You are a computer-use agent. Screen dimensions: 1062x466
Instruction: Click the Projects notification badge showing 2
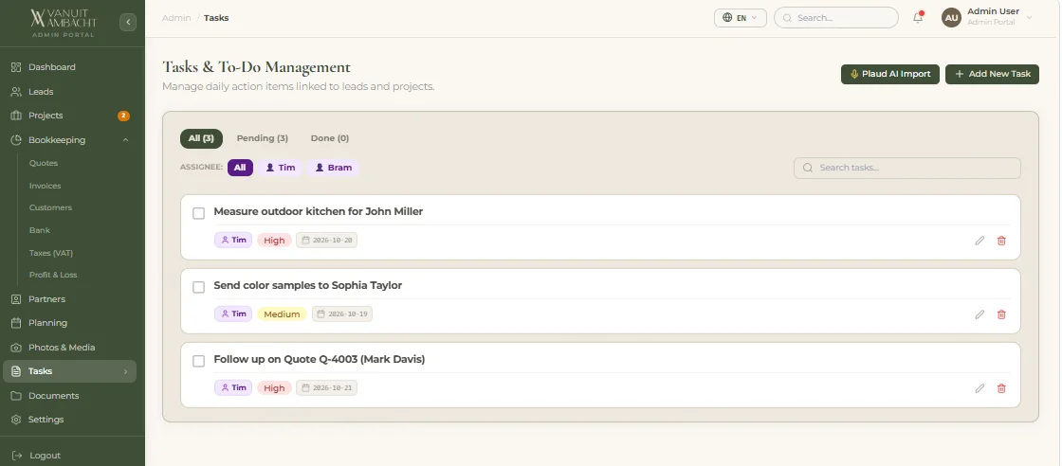point(123,116)
